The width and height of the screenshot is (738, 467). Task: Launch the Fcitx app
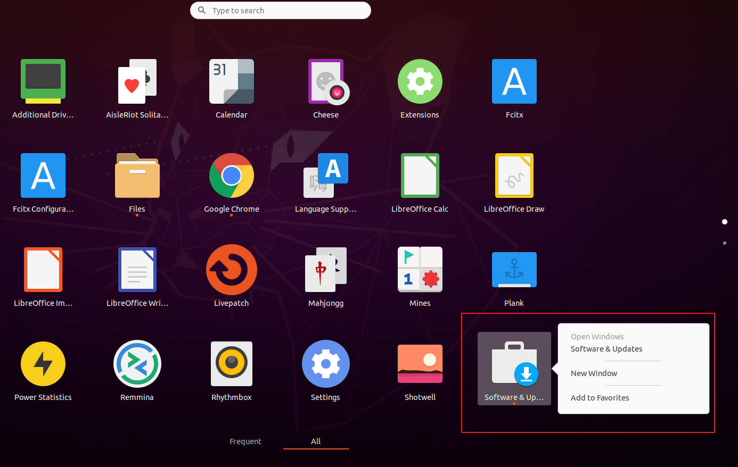click(x=514, y=81)
